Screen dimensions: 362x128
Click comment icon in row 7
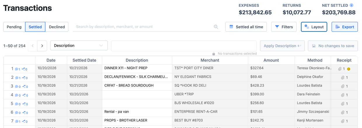click(x=17, y=122)
